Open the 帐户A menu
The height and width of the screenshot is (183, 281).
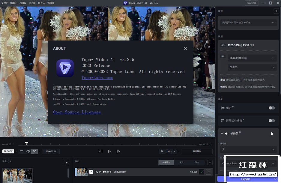tap(41, 3)
